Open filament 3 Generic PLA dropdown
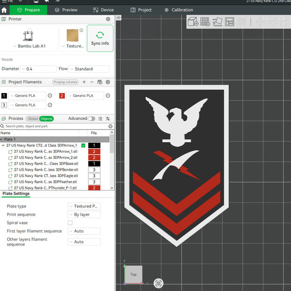Image resolution: width=291 pixels, height=291 pixels. [27, 105]
